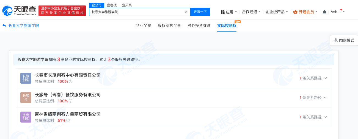Switch to the 实际控制权 tab
Image resolution: width=358 pixels, height=139 pixels.
tap(227, 25)
